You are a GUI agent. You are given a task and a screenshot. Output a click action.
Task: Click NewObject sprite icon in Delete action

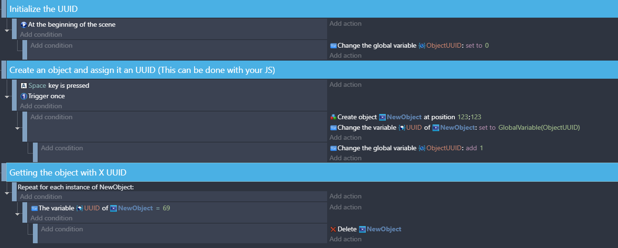click(x=362, y=229)
